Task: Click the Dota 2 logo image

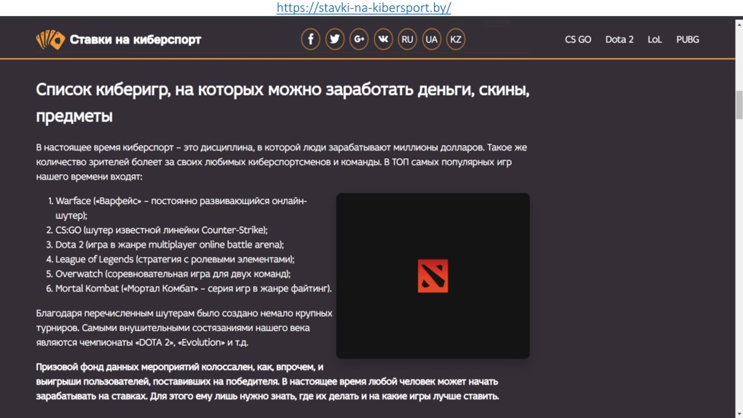Action: tap(433, 276)
